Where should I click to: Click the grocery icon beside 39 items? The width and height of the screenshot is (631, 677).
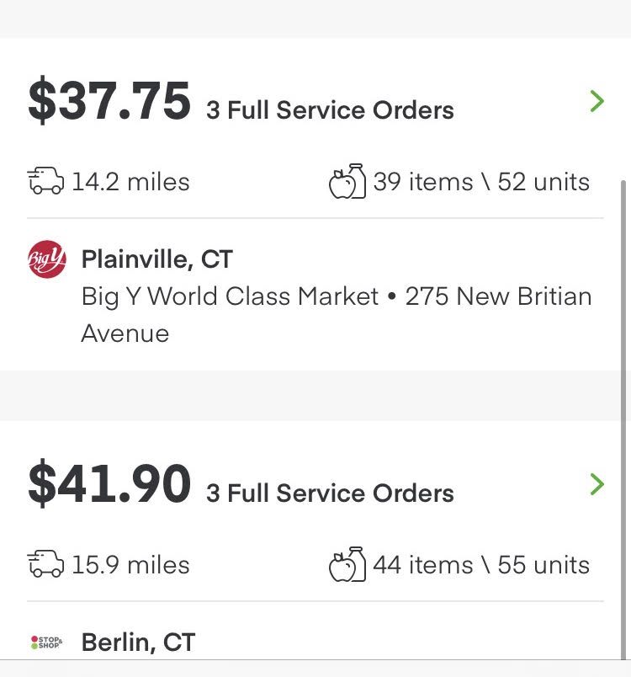tap(347, 181)
